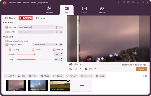Enable the Fade out checkbox
Viewport: 151px width, 96px height.
[54, 50]
